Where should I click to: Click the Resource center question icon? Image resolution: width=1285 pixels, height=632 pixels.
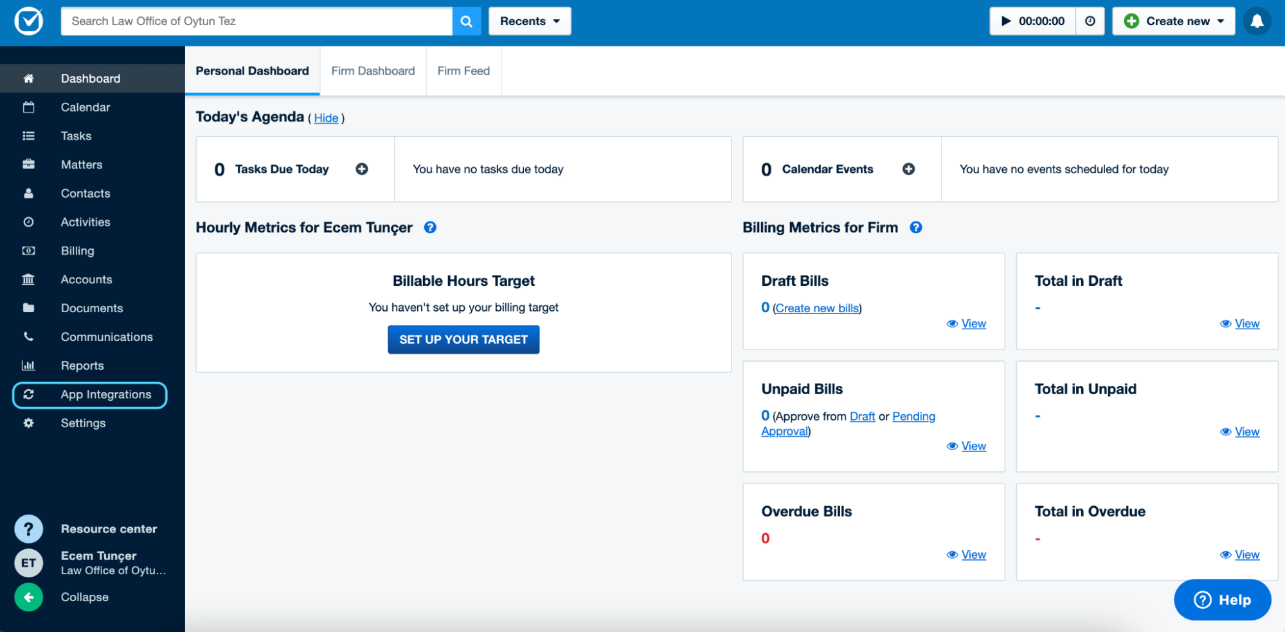coord(29,529)
